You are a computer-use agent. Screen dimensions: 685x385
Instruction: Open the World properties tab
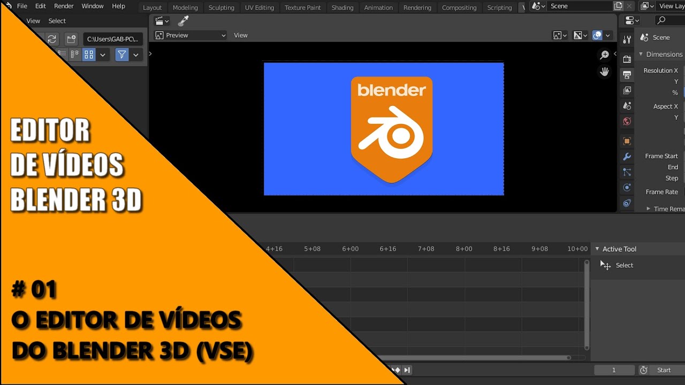pos(627,121)
